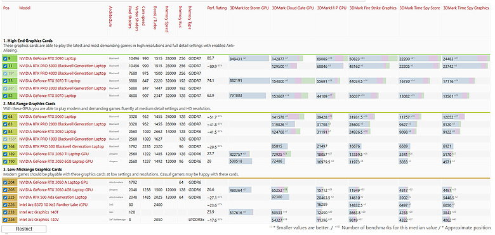Click 3DMark11 value 69089
The height and width of the screenshot is (235, 495).
pos(322,59)
